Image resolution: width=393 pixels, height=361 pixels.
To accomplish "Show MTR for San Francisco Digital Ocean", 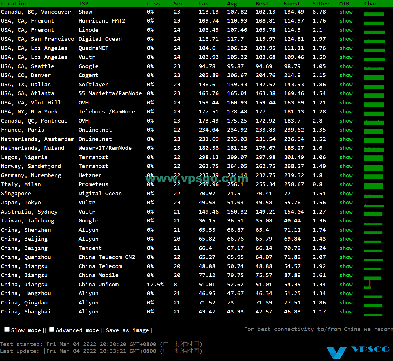I will point(346,39).
